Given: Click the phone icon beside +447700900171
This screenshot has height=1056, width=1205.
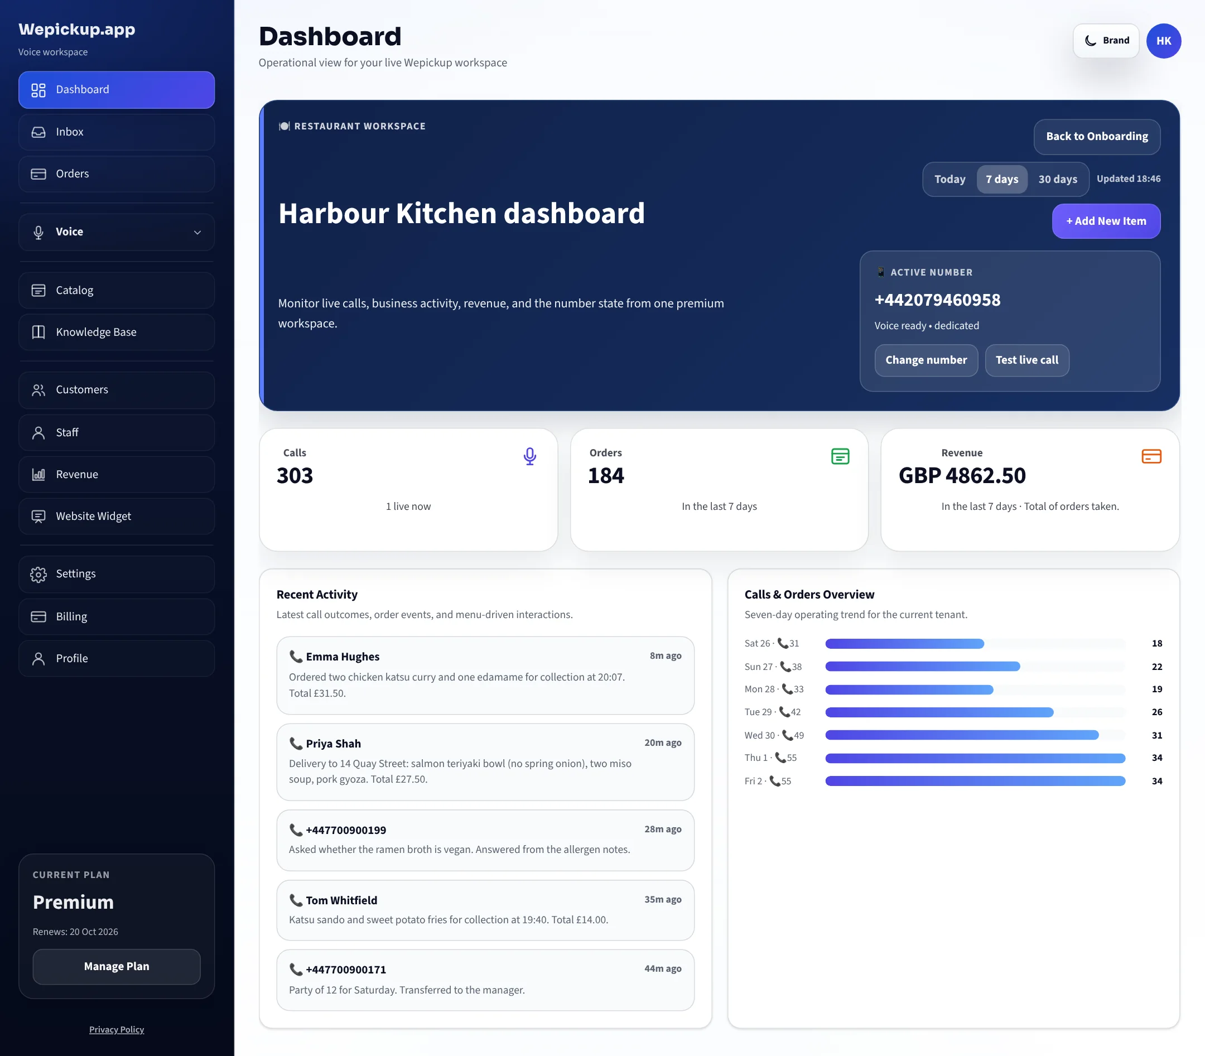Looking at the screenshot, I should (296, 970).
